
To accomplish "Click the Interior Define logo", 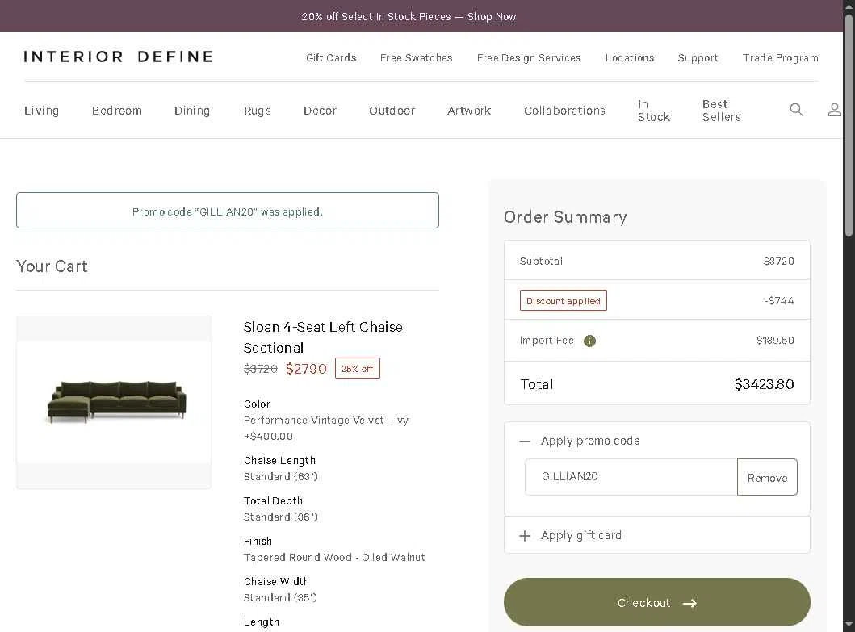I will click(119, 57).
